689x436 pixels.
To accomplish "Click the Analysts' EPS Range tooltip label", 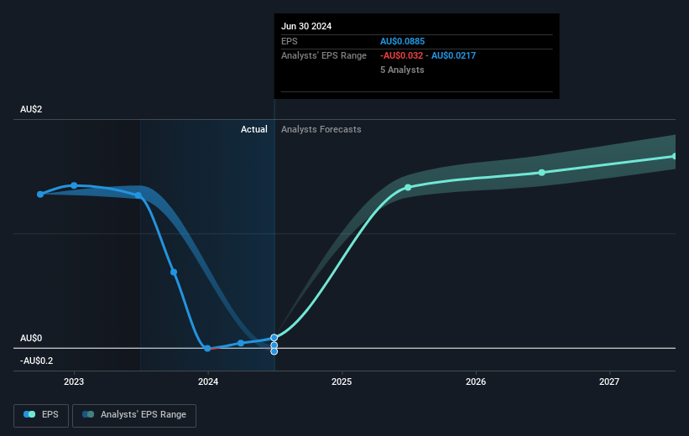I will coord(324,56).
